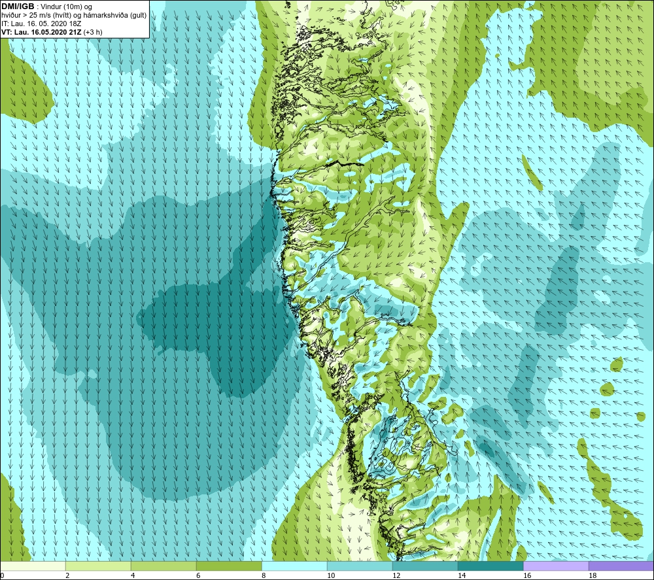654x580 pixels.
Task: Click the 0–2 m/s pale yellow legend swatch
Action: (33, 566)
